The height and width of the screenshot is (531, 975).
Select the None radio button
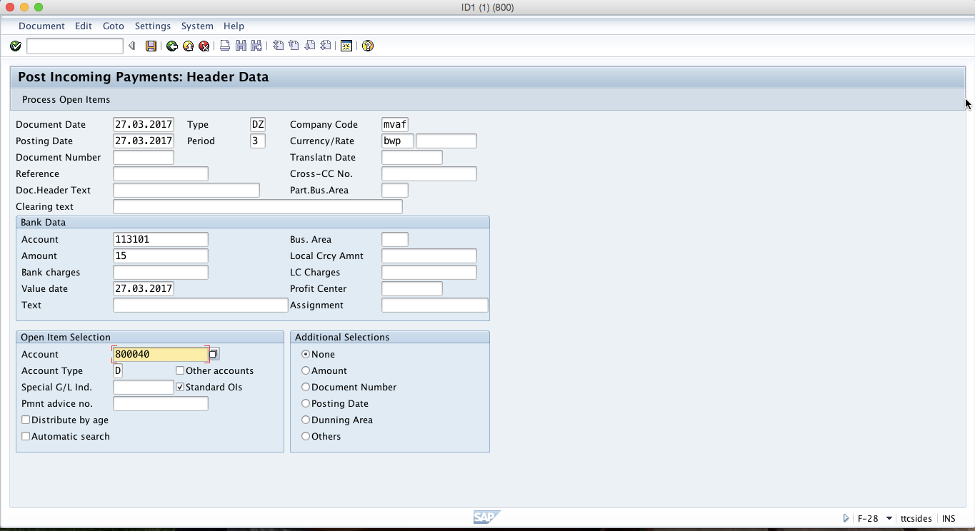point(306,354)
